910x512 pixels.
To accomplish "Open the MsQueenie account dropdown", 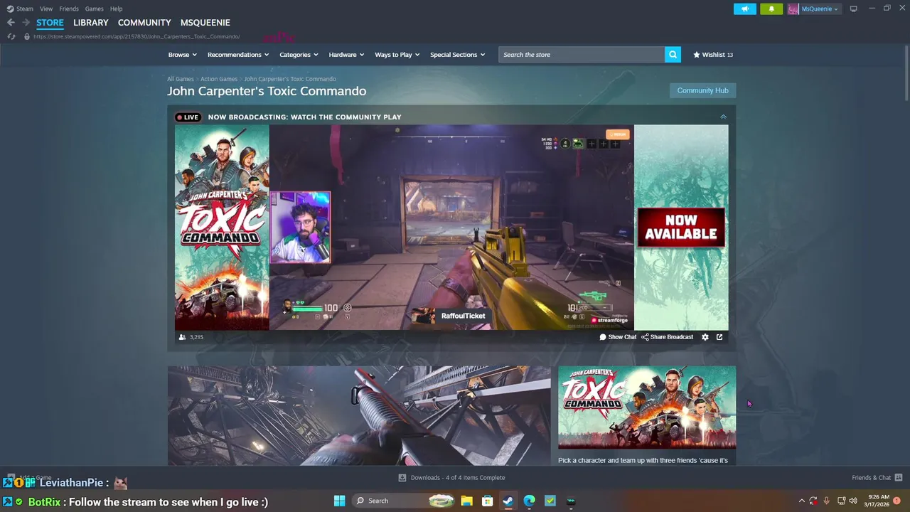I will [815, 9].
